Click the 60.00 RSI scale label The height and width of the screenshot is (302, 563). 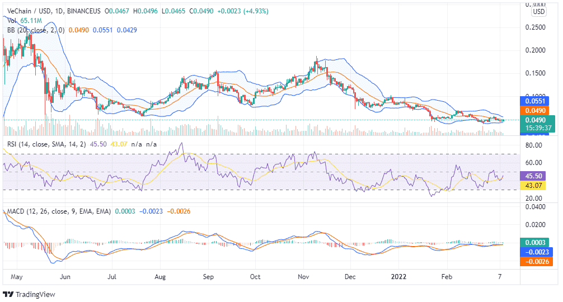coord(533,163)
